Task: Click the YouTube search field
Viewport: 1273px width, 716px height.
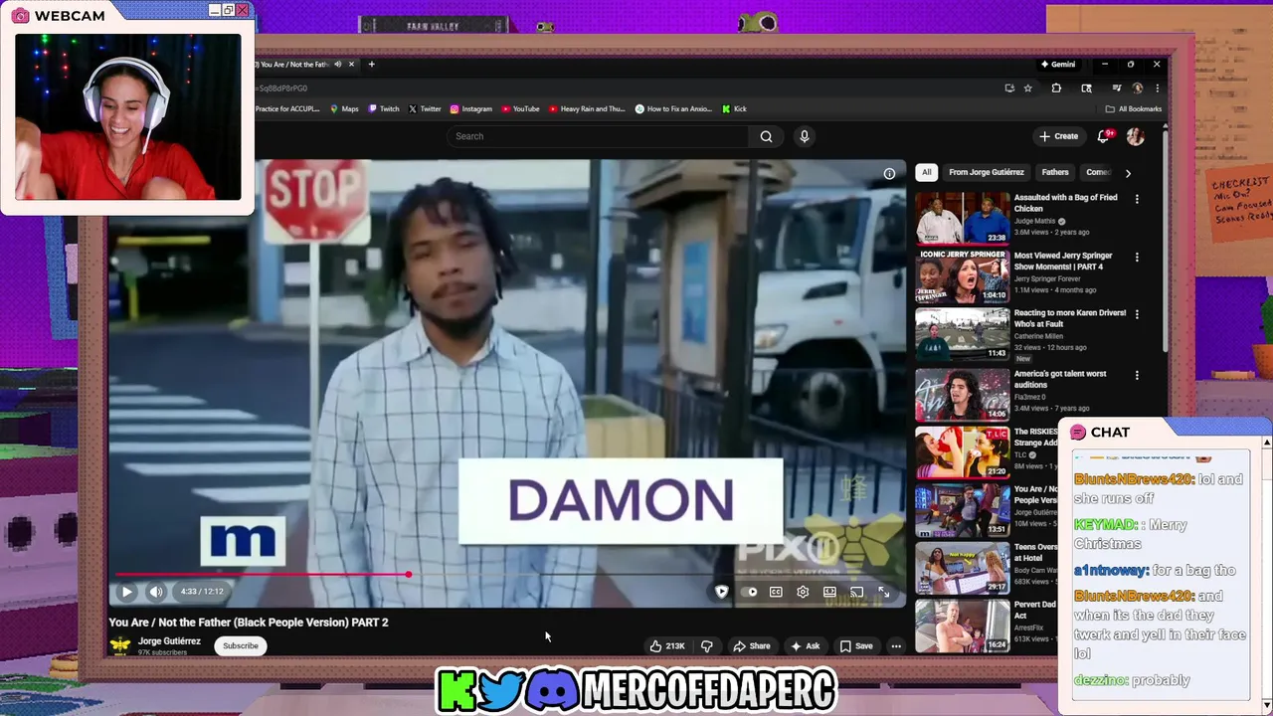Action: pyautogui.click(x=600, y=136)
